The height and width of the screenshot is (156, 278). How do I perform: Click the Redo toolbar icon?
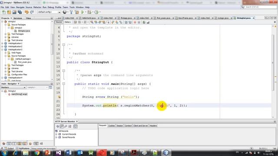(32, 12)
